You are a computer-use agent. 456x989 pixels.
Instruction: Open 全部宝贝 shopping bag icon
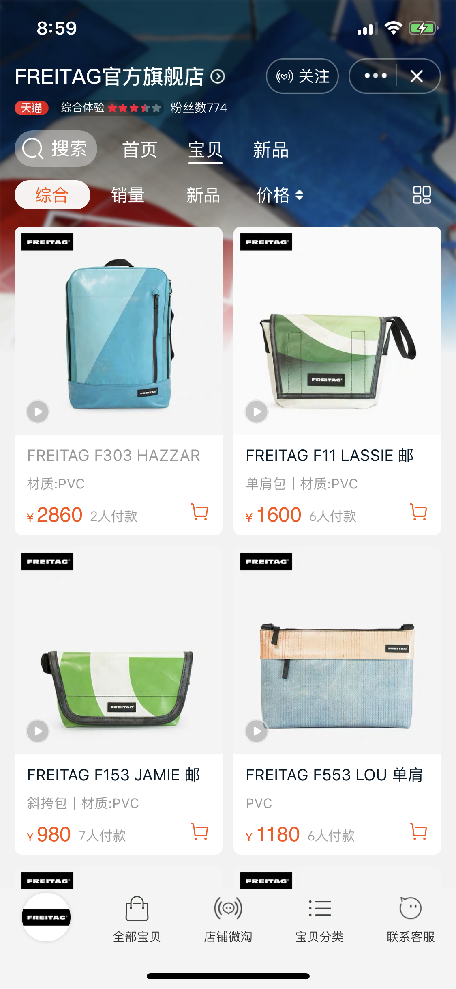[x=137, y=909]
